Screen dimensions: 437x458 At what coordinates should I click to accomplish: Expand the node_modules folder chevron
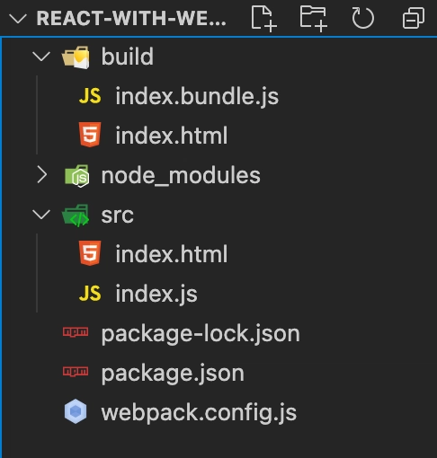tap(42, 175)
